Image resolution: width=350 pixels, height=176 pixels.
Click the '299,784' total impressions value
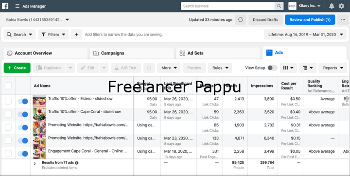[x=267, y=162]
